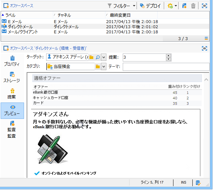
Task: Open the first 監査 tab with icon
Action: point(12,126)
